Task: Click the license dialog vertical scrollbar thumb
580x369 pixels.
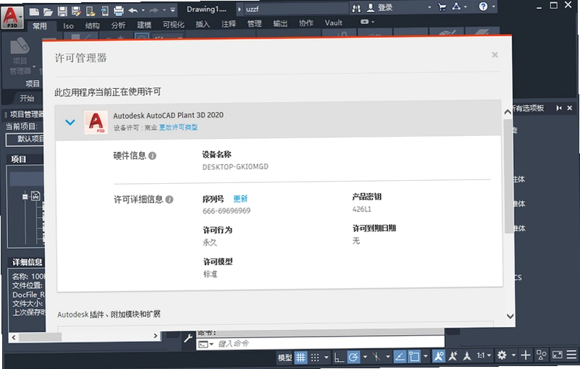Action: [508, 176]
